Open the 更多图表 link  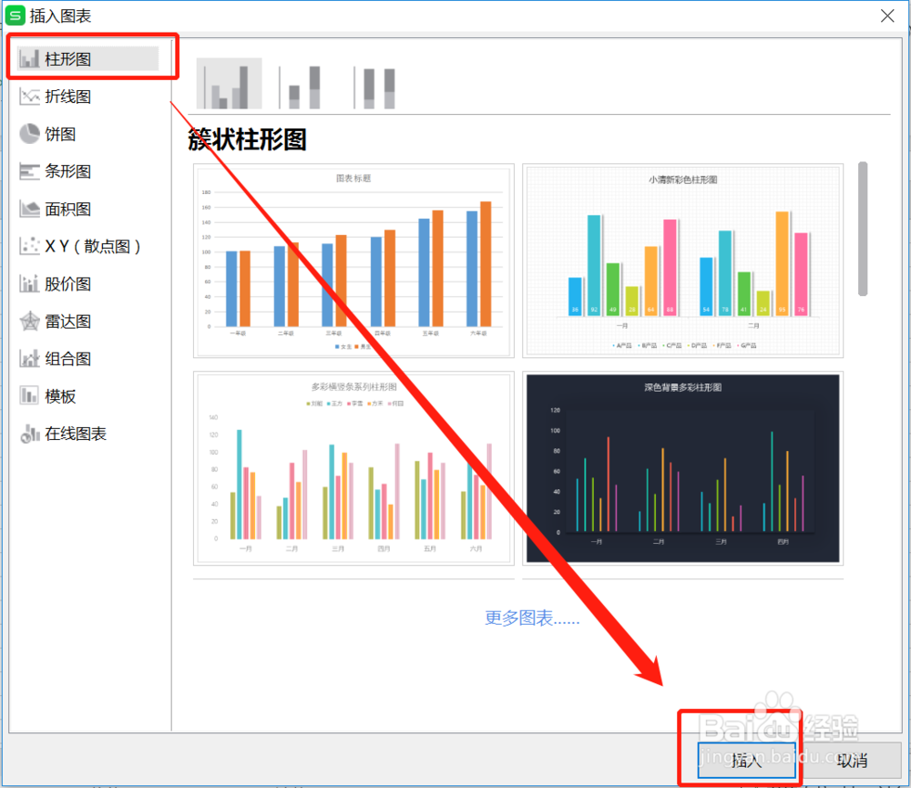click(x=532, y=618)
